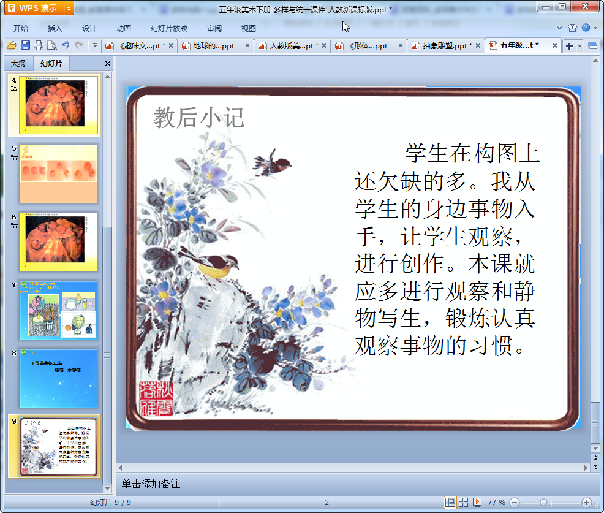Undo the last action
The height and width of the screenshot is (513, 604).
pos(66,45)
